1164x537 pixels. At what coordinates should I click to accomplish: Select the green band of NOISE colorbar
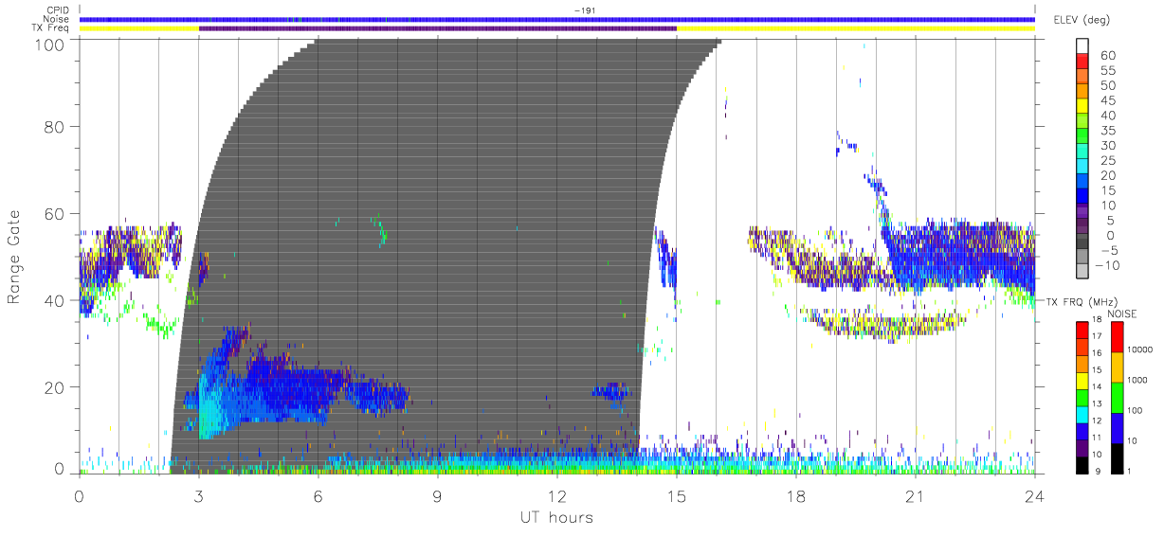(x=1117, y=396)
